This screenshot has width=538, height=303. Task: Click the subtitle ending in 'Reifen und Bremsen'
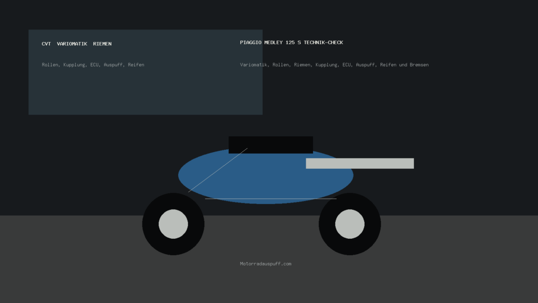pos(334,65)
